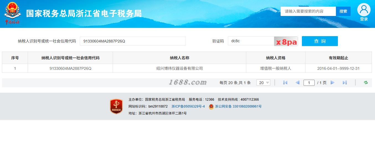375x163 pixels.
Task: Open the login user avatar icon
Action: tap(364, 10)
